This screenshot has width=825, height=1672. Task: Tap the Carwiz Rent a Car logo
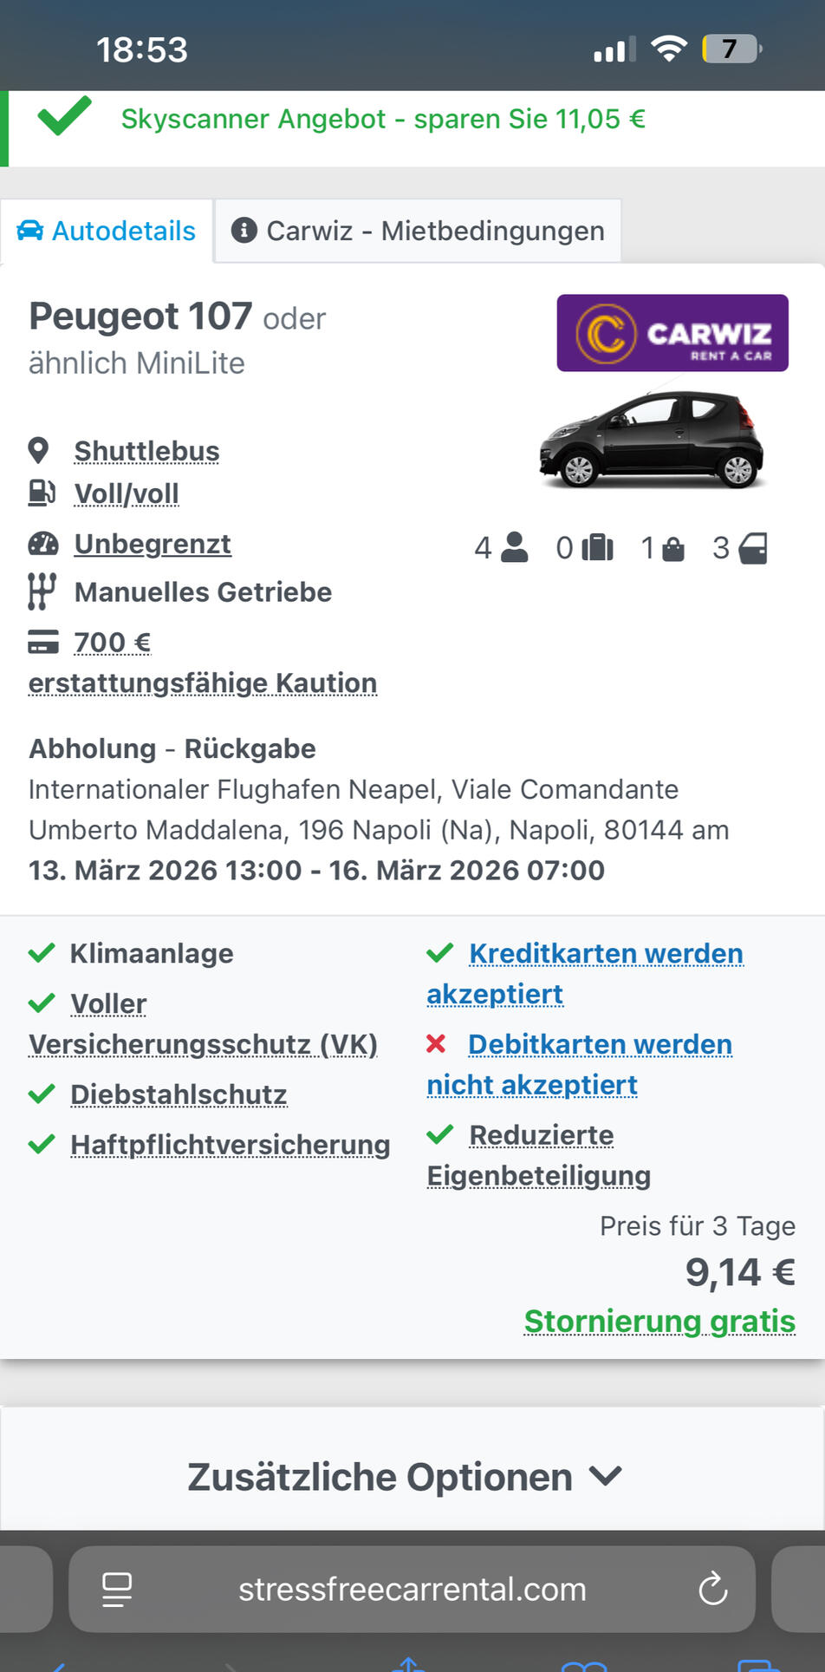[672, 333]
